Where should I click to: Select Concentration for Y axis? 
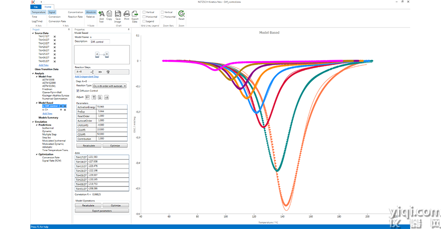pyautogui.click(x=75, y=12)
